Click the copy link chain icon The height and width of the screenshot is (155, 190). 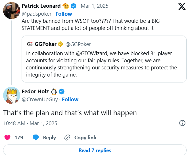click(x=67, y=138)
